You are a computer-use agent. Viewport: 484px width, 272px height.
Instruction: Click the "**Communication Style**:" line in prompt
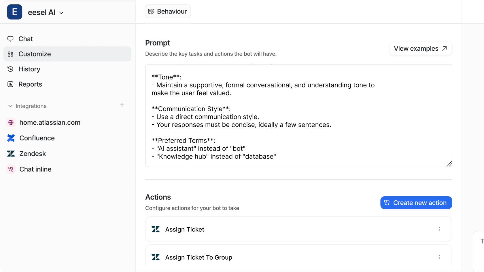click(x=191, y=109)
